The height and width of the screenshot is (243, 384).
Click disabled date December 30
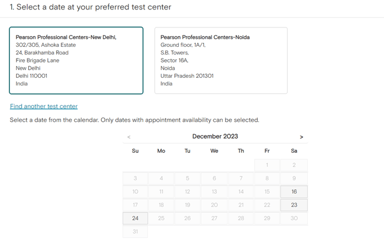point(294,218)
